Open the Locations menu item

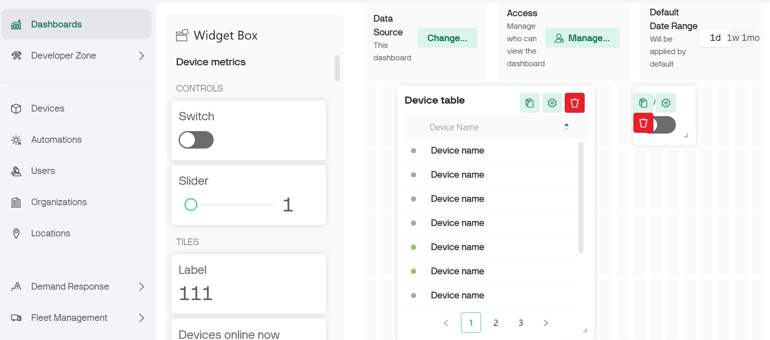point(76,233)
